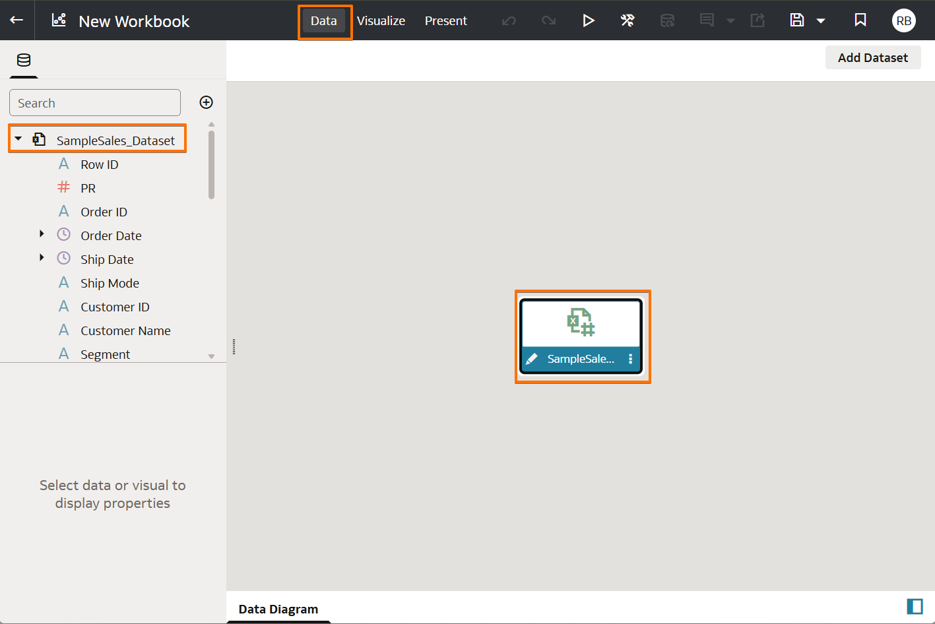Open the Present tab

coord(445,20)
